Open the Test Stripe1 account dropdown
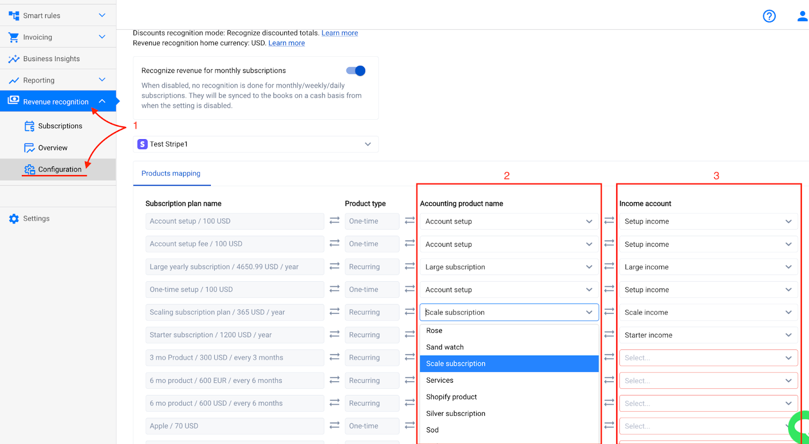The image size is (809, 444). click(x=255, y=144)
